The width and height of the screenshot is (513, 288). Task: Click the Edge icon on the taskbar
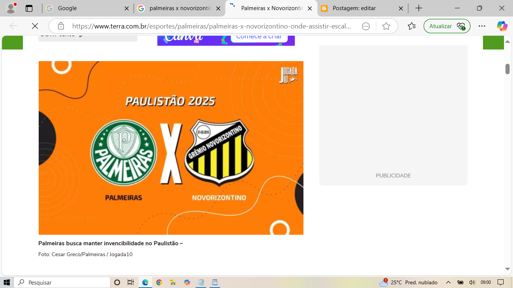[145, 282]
